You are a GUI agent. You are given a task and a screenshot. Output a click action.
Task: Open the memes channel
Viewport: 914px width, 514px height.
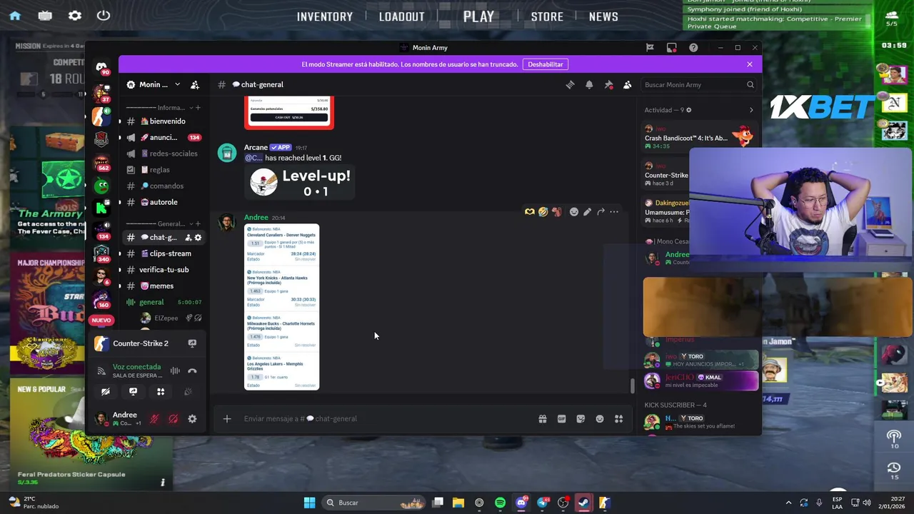163,286
